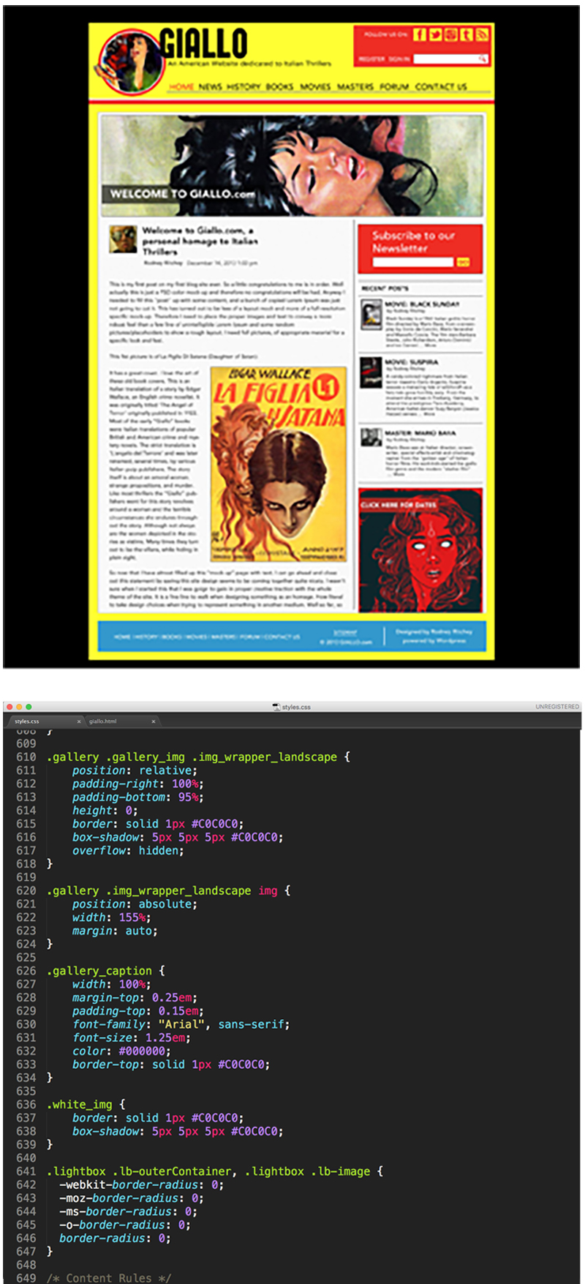Image resolution: width=585 pixels, height=1284 pixels.
Task: Open the Instagram icon next to Twitter
Action: 451,34
